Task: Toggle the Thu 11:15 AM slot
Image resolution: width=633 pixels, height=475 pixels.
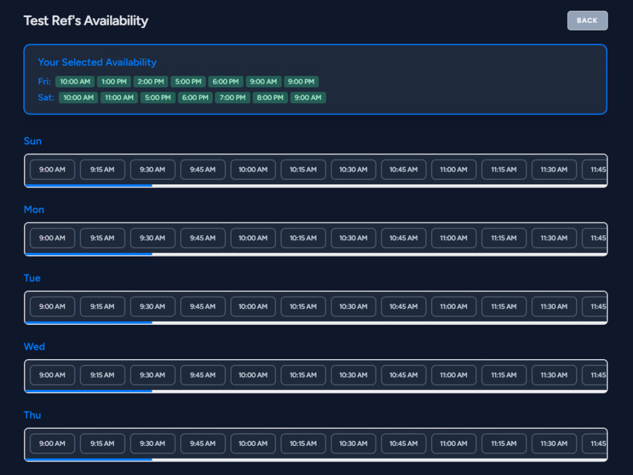Action: coord(504,443)
